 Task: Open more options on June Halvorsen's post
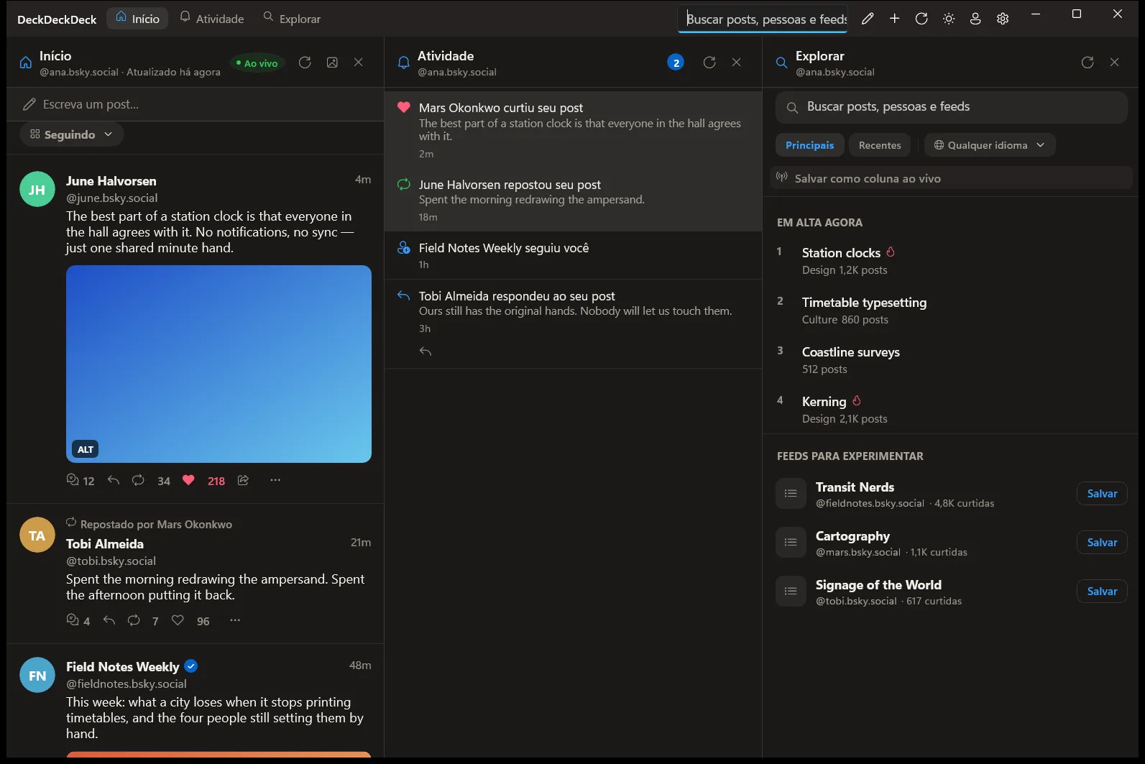[x=275, y=480]
